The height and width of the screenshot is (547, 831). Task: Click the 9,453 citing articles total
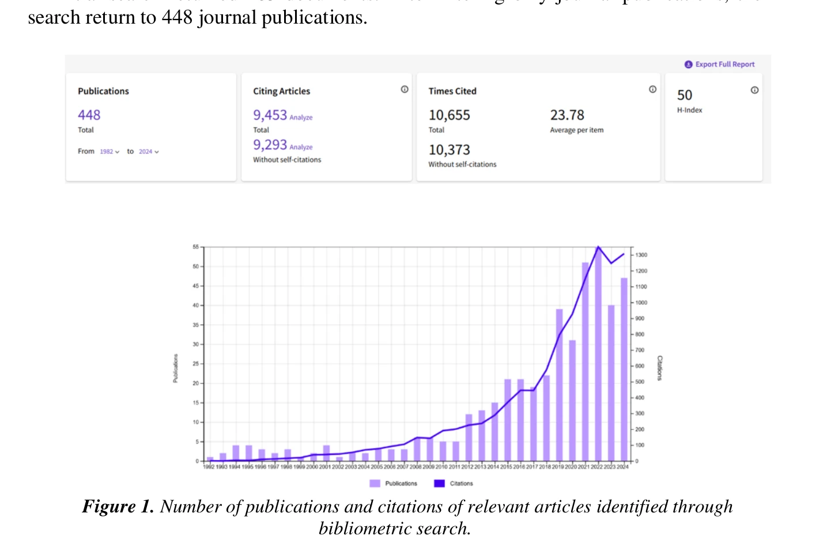click(270, 115)
